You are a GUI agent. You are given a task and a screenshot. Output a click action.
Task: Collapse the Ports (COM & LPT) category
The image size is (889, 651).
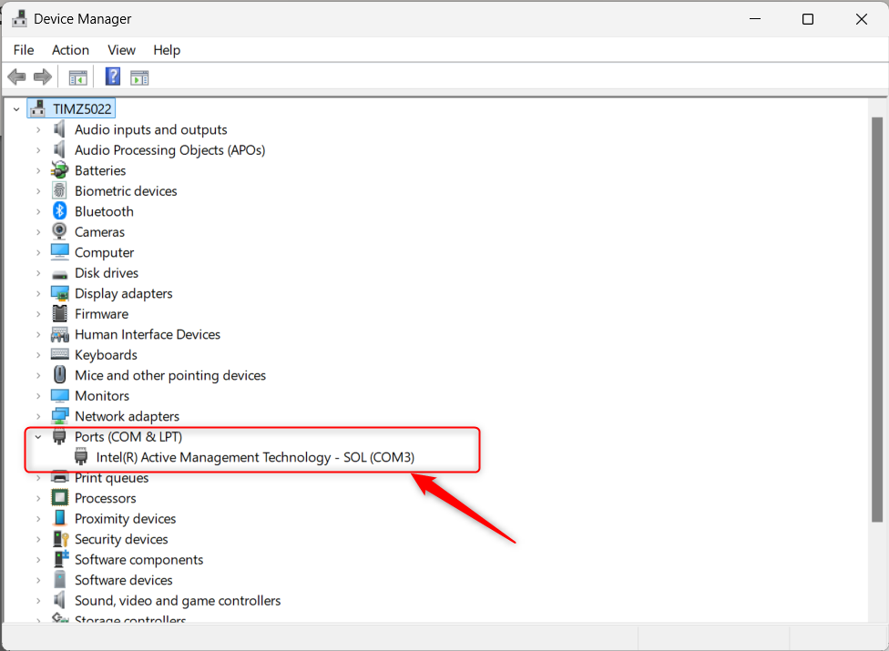click(x=37, y=436)
